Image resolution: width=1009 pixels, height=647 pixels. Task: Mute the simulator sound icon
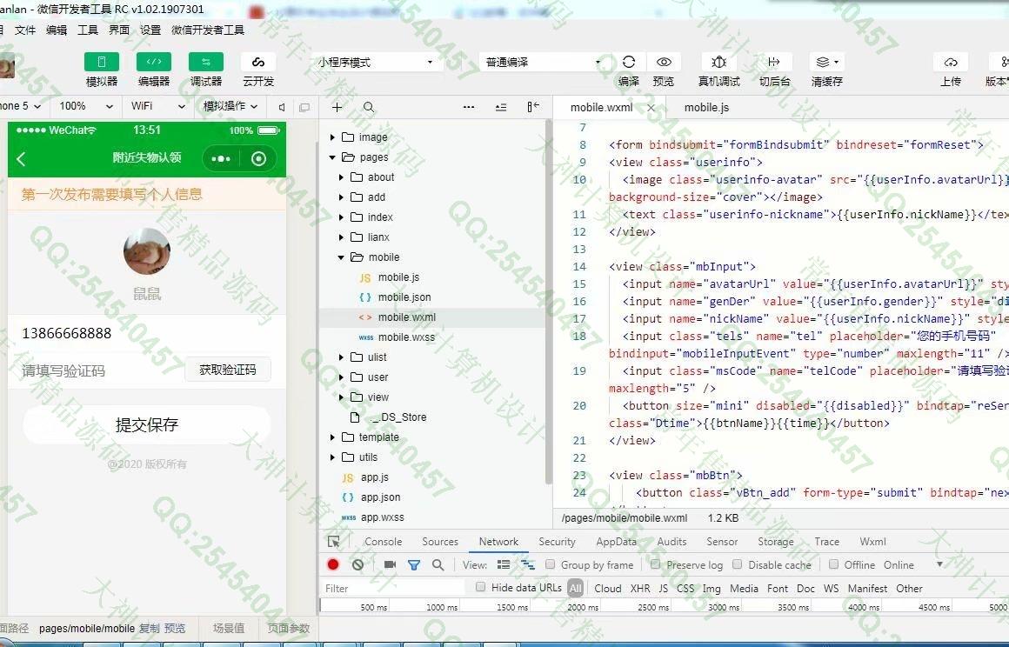[281, 107]
